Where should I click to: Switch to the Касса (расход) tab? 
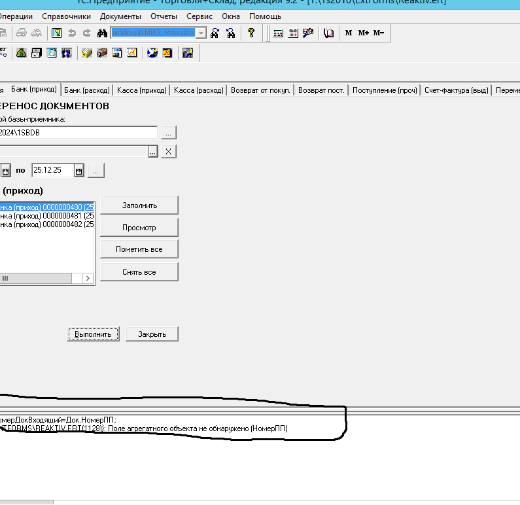tap(199, 90)
